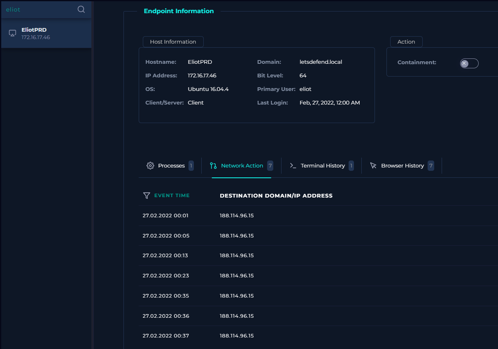Screen dimensions: 498x349
Task: Click the Browser History cursor icon
Action: coord(373,165)
